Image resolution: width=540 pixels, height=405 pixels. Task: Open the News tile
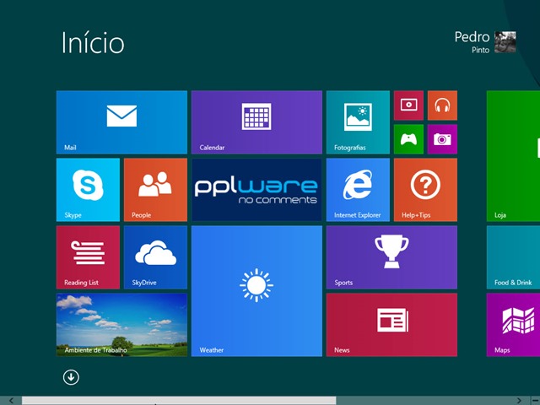click(x=391, y=325)
